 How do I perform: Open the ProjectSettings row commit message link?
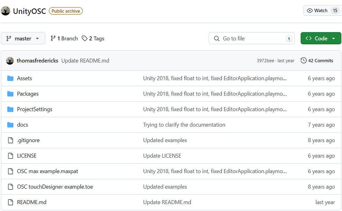(x=215, y=109)
